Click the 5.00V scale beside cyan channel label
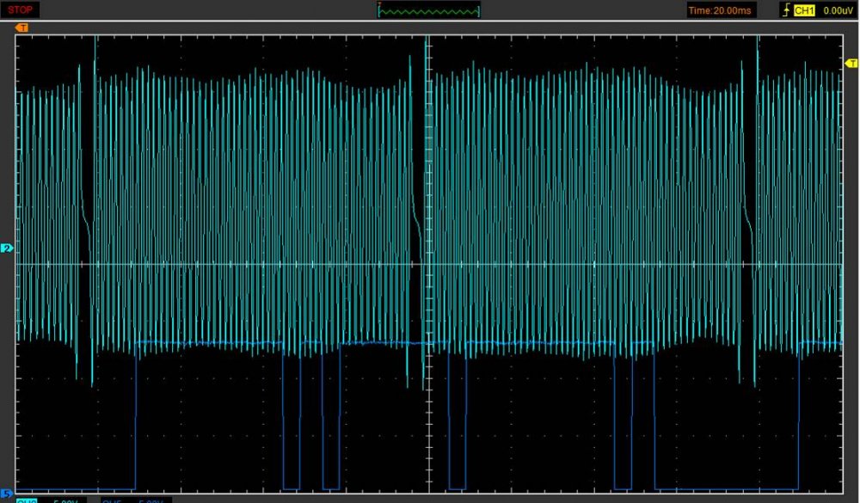860x503 pixels. click(x=67, y=500)
